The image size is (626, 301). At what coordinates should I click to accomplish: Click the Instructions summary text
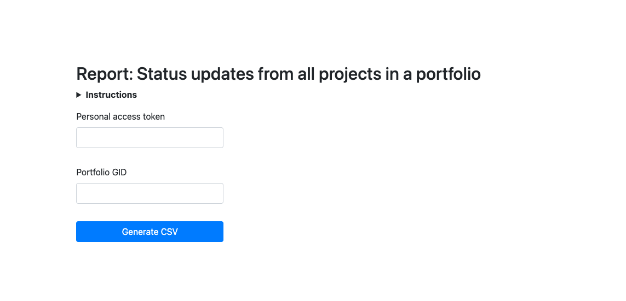tap(111, 95)
